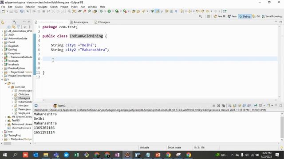Toggle Block Selection Mode icon
The width and height of the screenshot is (284, 159).
point(171,11)
